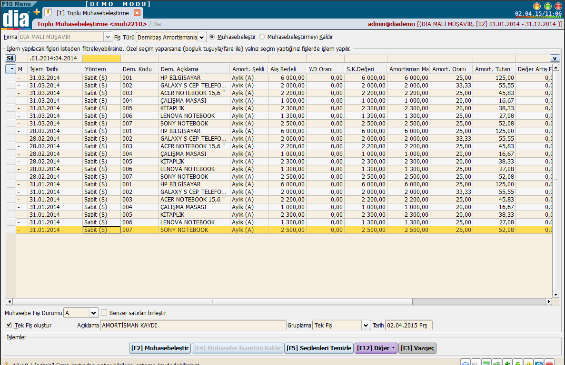The width and height of the screenshot is (565, 365).
Task: Click admin@diademo in the header
Action: pyautogui.click(x=391, y=24)
